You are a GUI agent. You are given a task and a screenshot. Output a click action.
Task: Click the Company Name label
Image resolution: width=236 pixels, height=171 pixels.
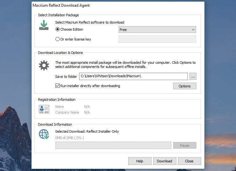(x=67, y=112)
